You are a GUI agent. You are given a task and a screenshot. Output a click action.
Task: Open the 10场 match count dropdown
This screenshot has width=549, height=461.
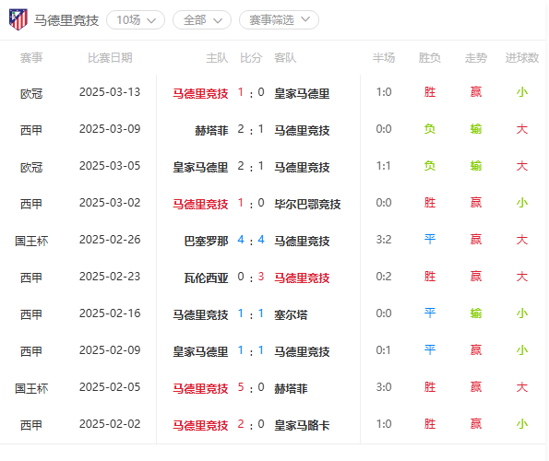pyautogui.click(x=136, y=20)
